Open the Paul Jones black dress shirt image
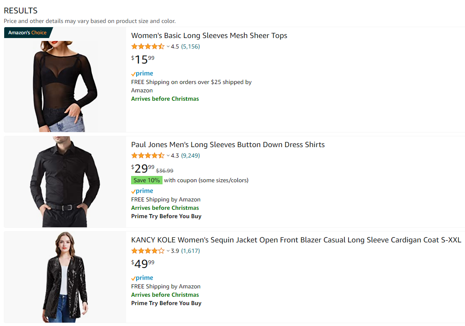 pyautogui.click(x=65, y=182)
